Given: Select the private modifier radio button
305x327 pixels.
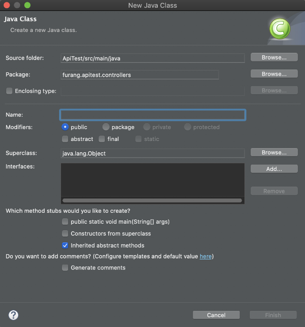Looking at the screenshot, I should [x=147, y=127].
